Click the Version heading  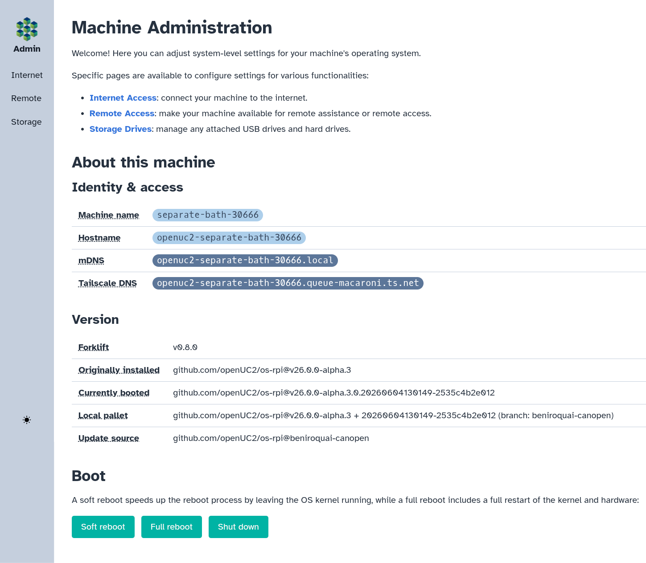[95, 320]
